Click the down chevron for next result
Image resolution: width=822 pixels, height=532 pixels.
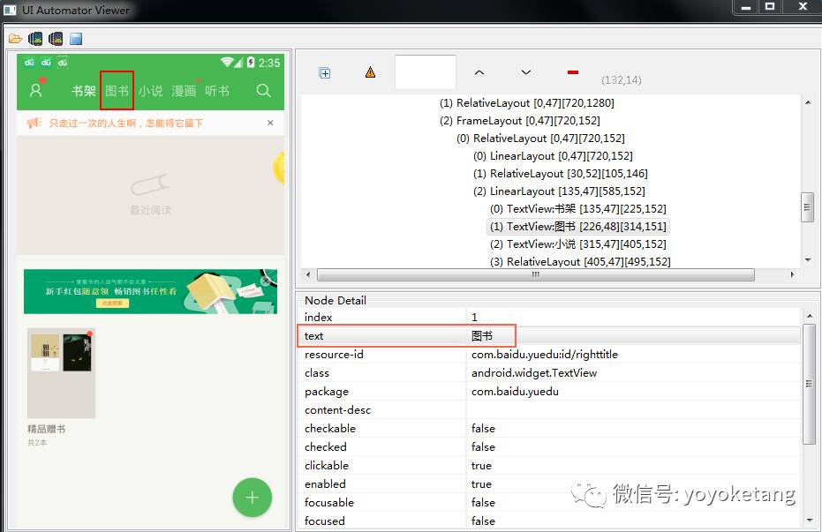pos(526,72)
